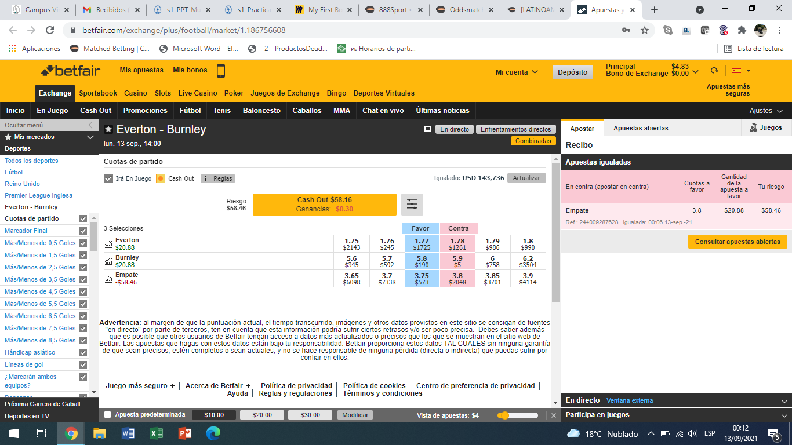Select the $20.00 default stake box
The image size is (792, 445).
click(x=262, y=415)
